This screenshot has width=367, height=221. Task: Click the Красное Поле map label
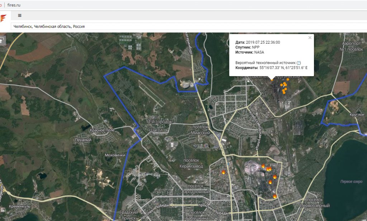102,130
